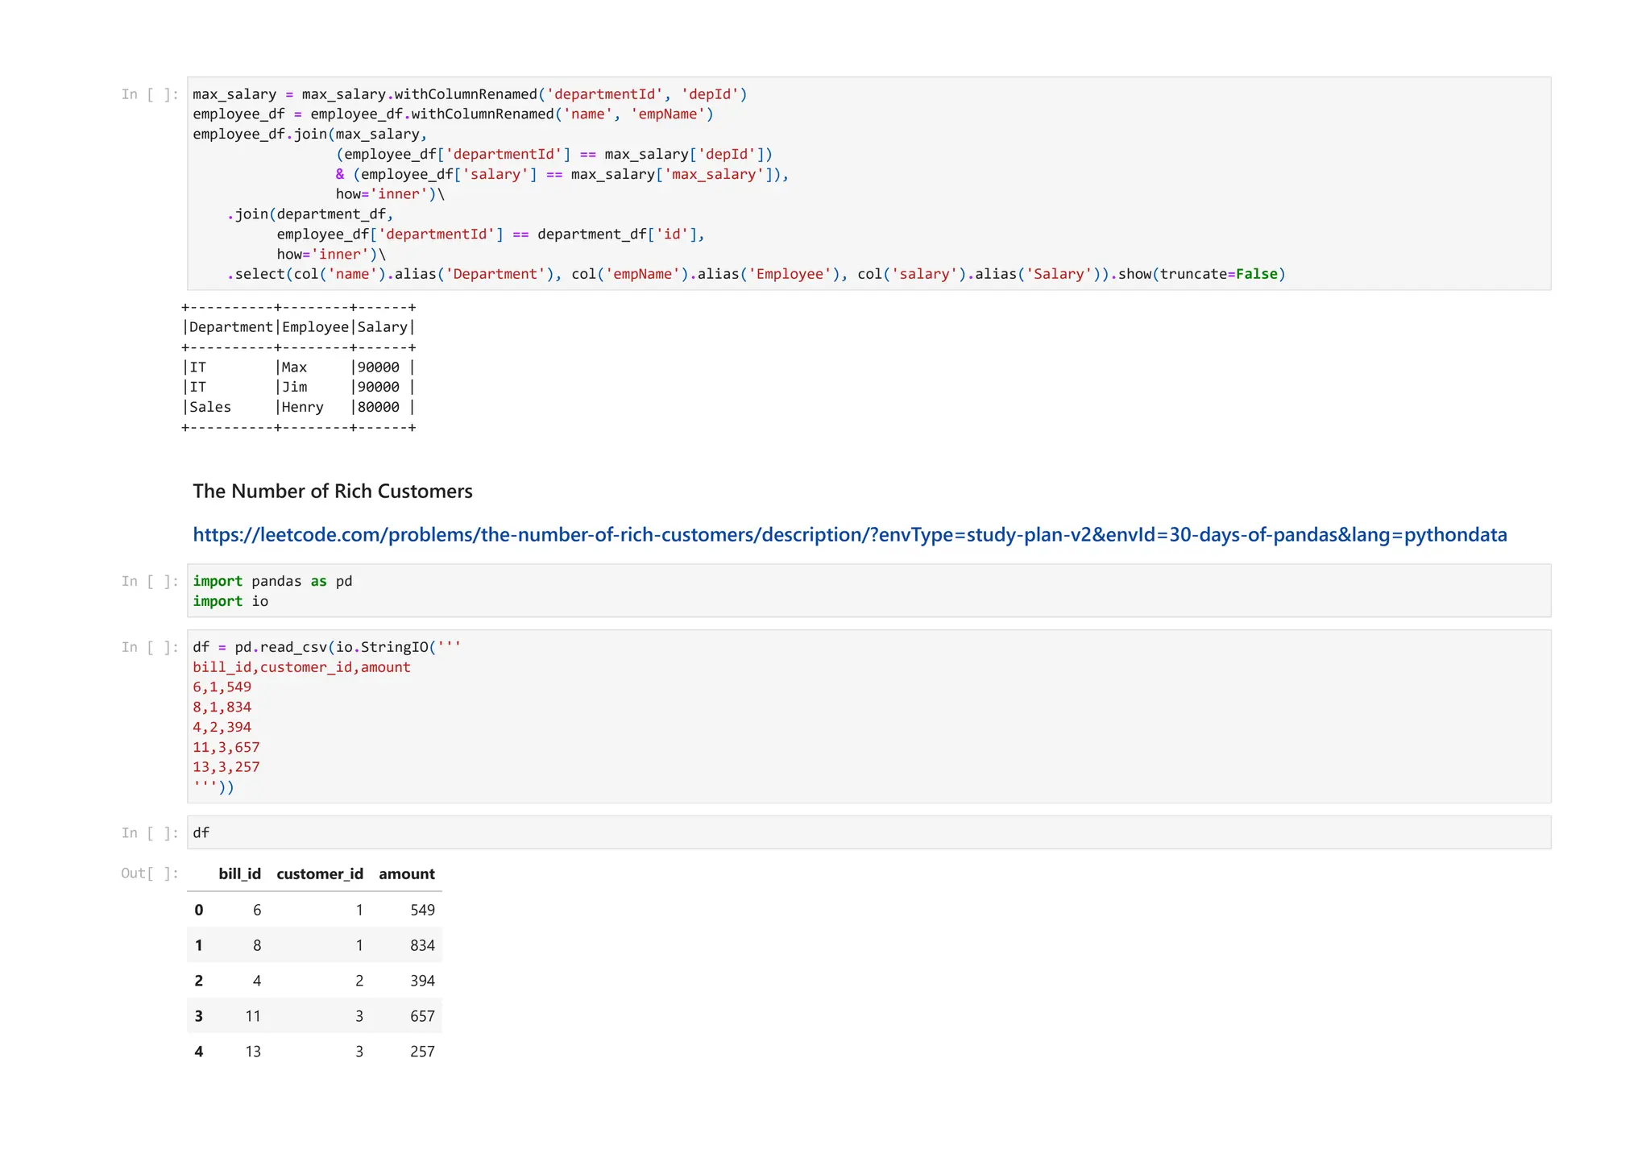Click the csv line '6,1,549' in code
Screen dimensions: 1650x1166
[x=222, y=687]
